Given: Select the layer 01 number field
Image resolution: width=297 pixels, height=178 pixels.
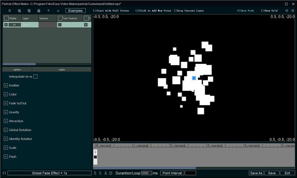Looking at the screenshot, I should point(14,25).
